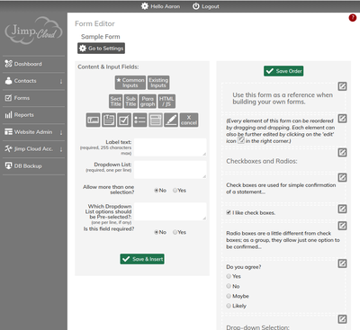The image size is (360, 330).
Task: Click the Dashboard sidebar icon
Action: (8, 64)
